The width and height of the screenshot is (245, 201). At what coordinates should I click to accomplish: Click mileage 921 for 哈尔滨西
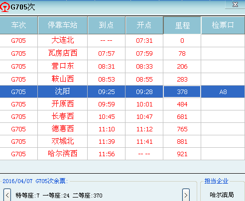pyautogui.click(x=182, y=154)
